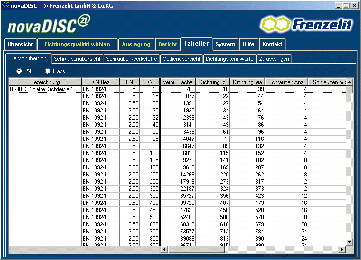Screen dimensions: 361x260
Task: Open the Auslegung tab
Action: [136, 44]
